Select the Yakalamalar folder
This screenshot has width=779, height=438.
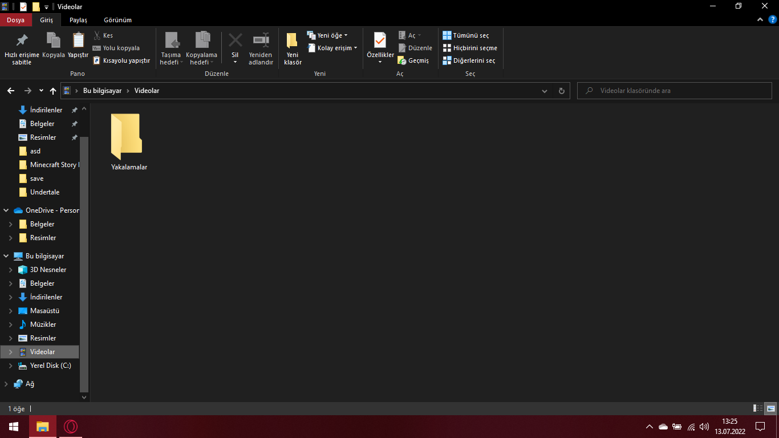pos(129,142)
